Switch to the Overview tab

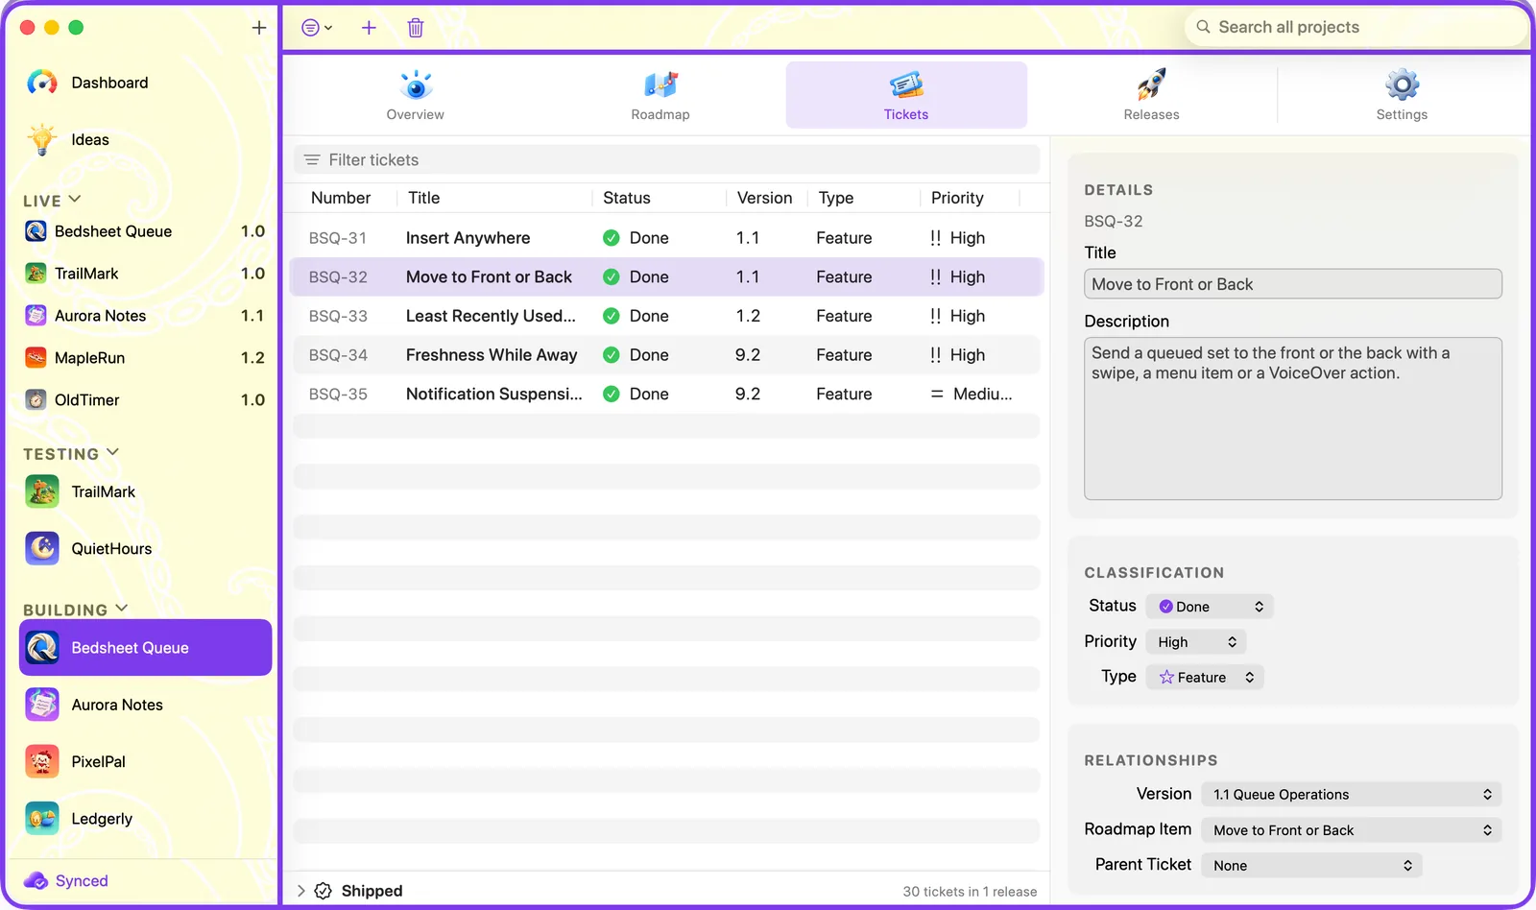(x=416, y=95)
